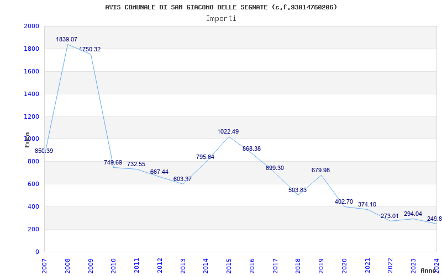Click the 2009 x-axis year label
The height and width of the screenshot is (276, 442).
[91, 266]
